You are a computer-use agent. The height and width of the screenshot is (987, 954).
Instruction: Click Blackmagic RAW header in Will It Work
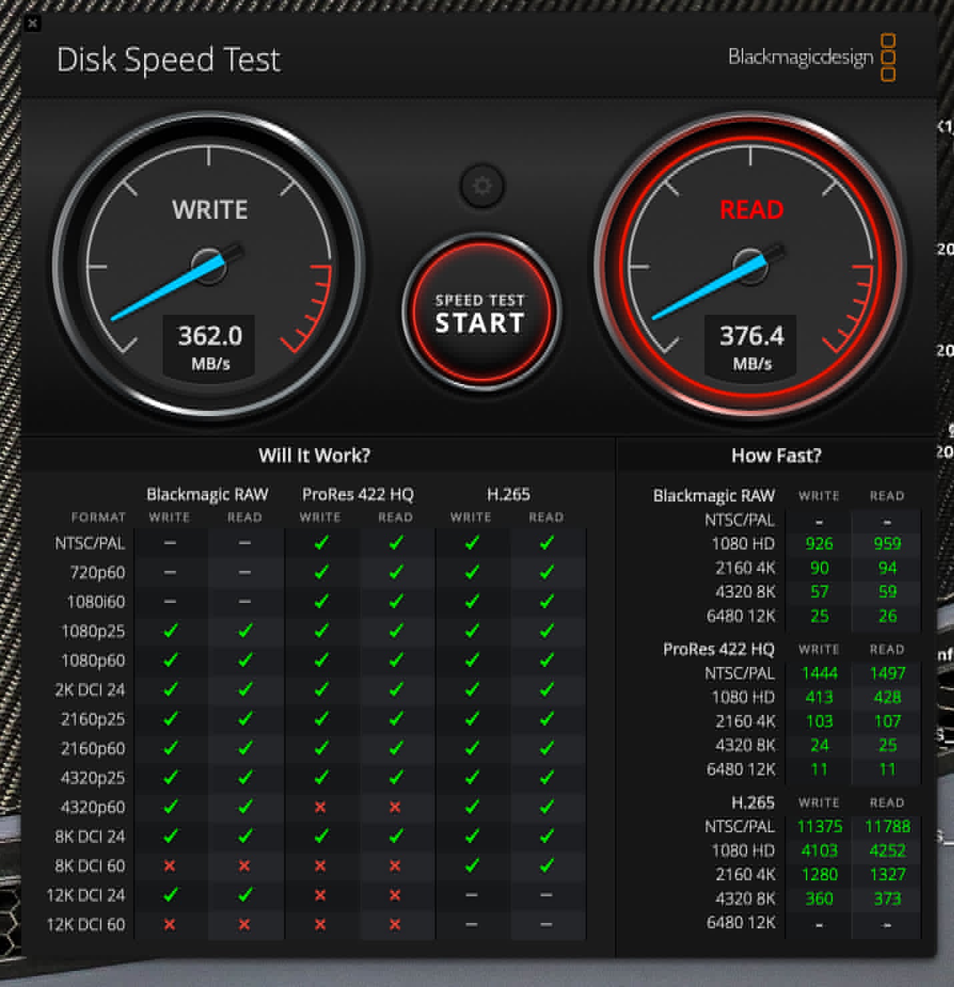coord(207,494)
